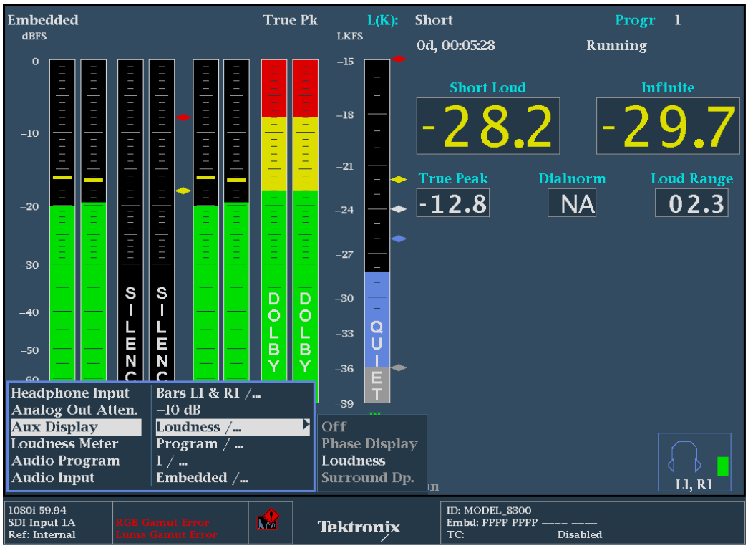
Task: Click the white diamond marker near -24 LKFS
Action: point(398,208)
